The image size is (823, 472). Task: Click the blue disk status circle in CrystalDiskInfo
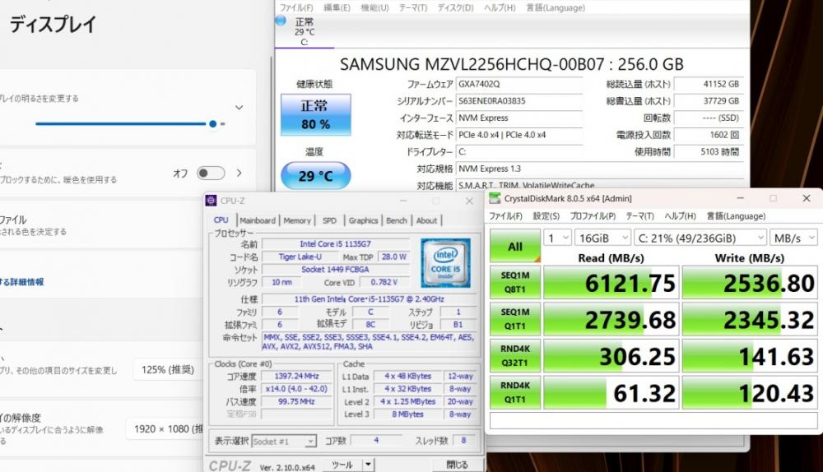point(281,21)
